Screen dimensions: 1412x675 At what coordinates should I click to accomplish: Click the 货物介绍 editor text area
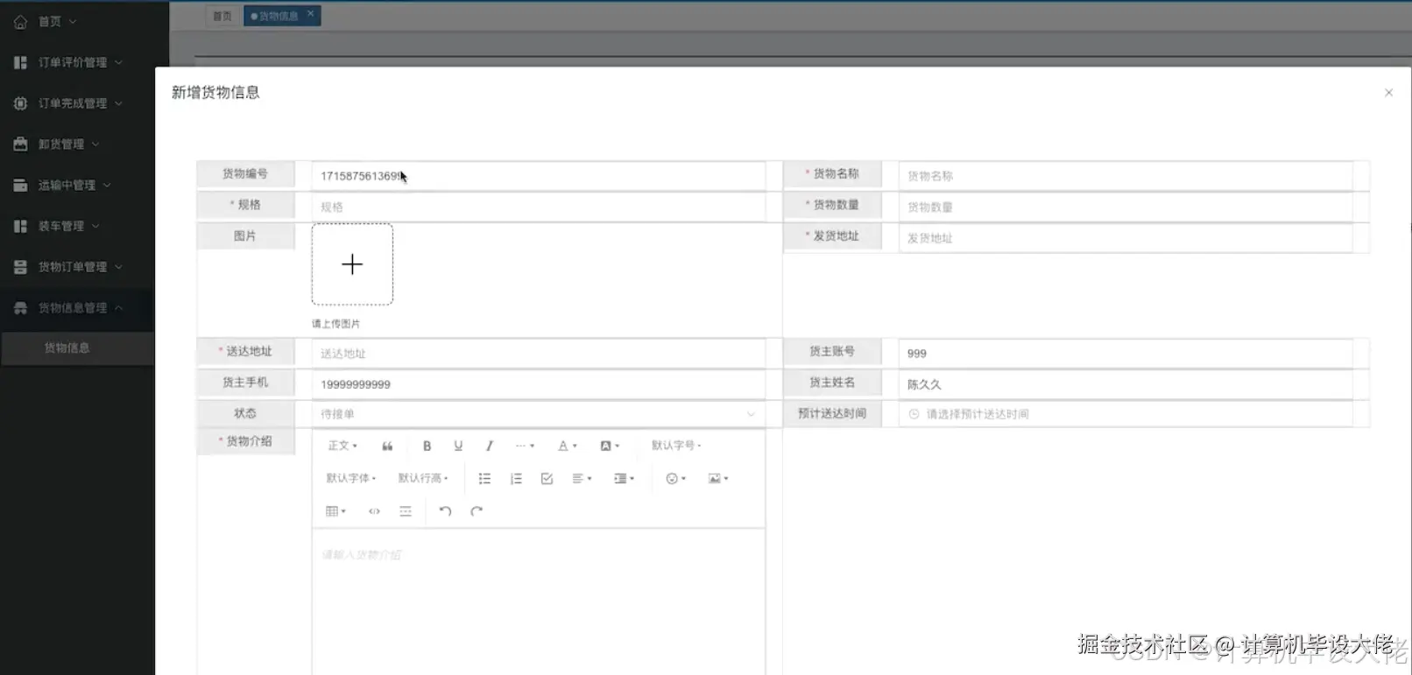tap(539, 601)
